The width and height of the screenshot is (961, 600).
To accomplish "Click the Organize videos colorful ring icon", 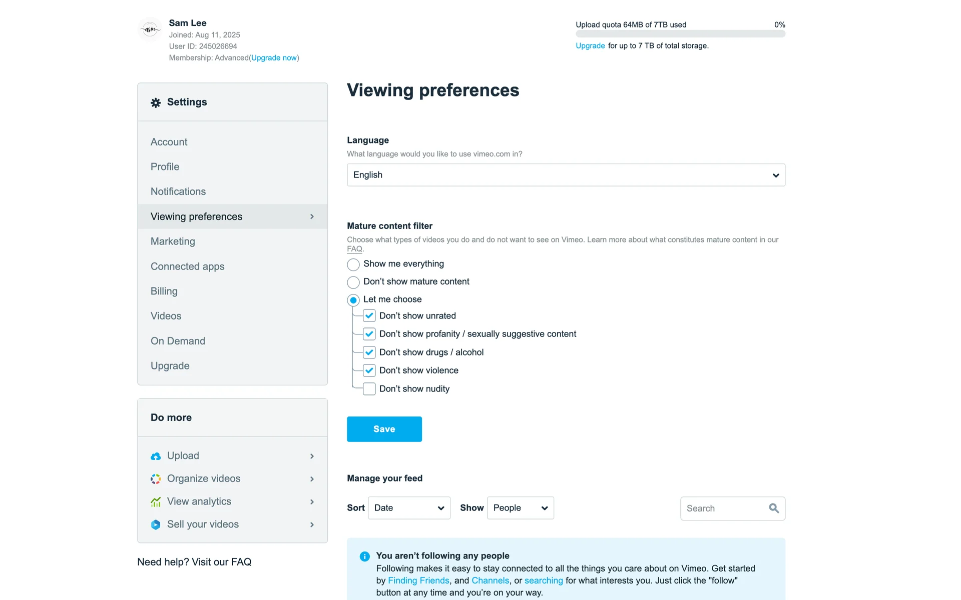I will pos(156,479).
